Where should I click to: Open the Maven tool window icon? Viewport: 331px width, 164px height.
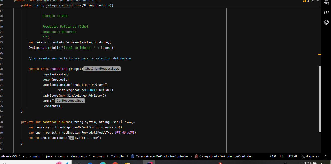[x=326, y=12]
